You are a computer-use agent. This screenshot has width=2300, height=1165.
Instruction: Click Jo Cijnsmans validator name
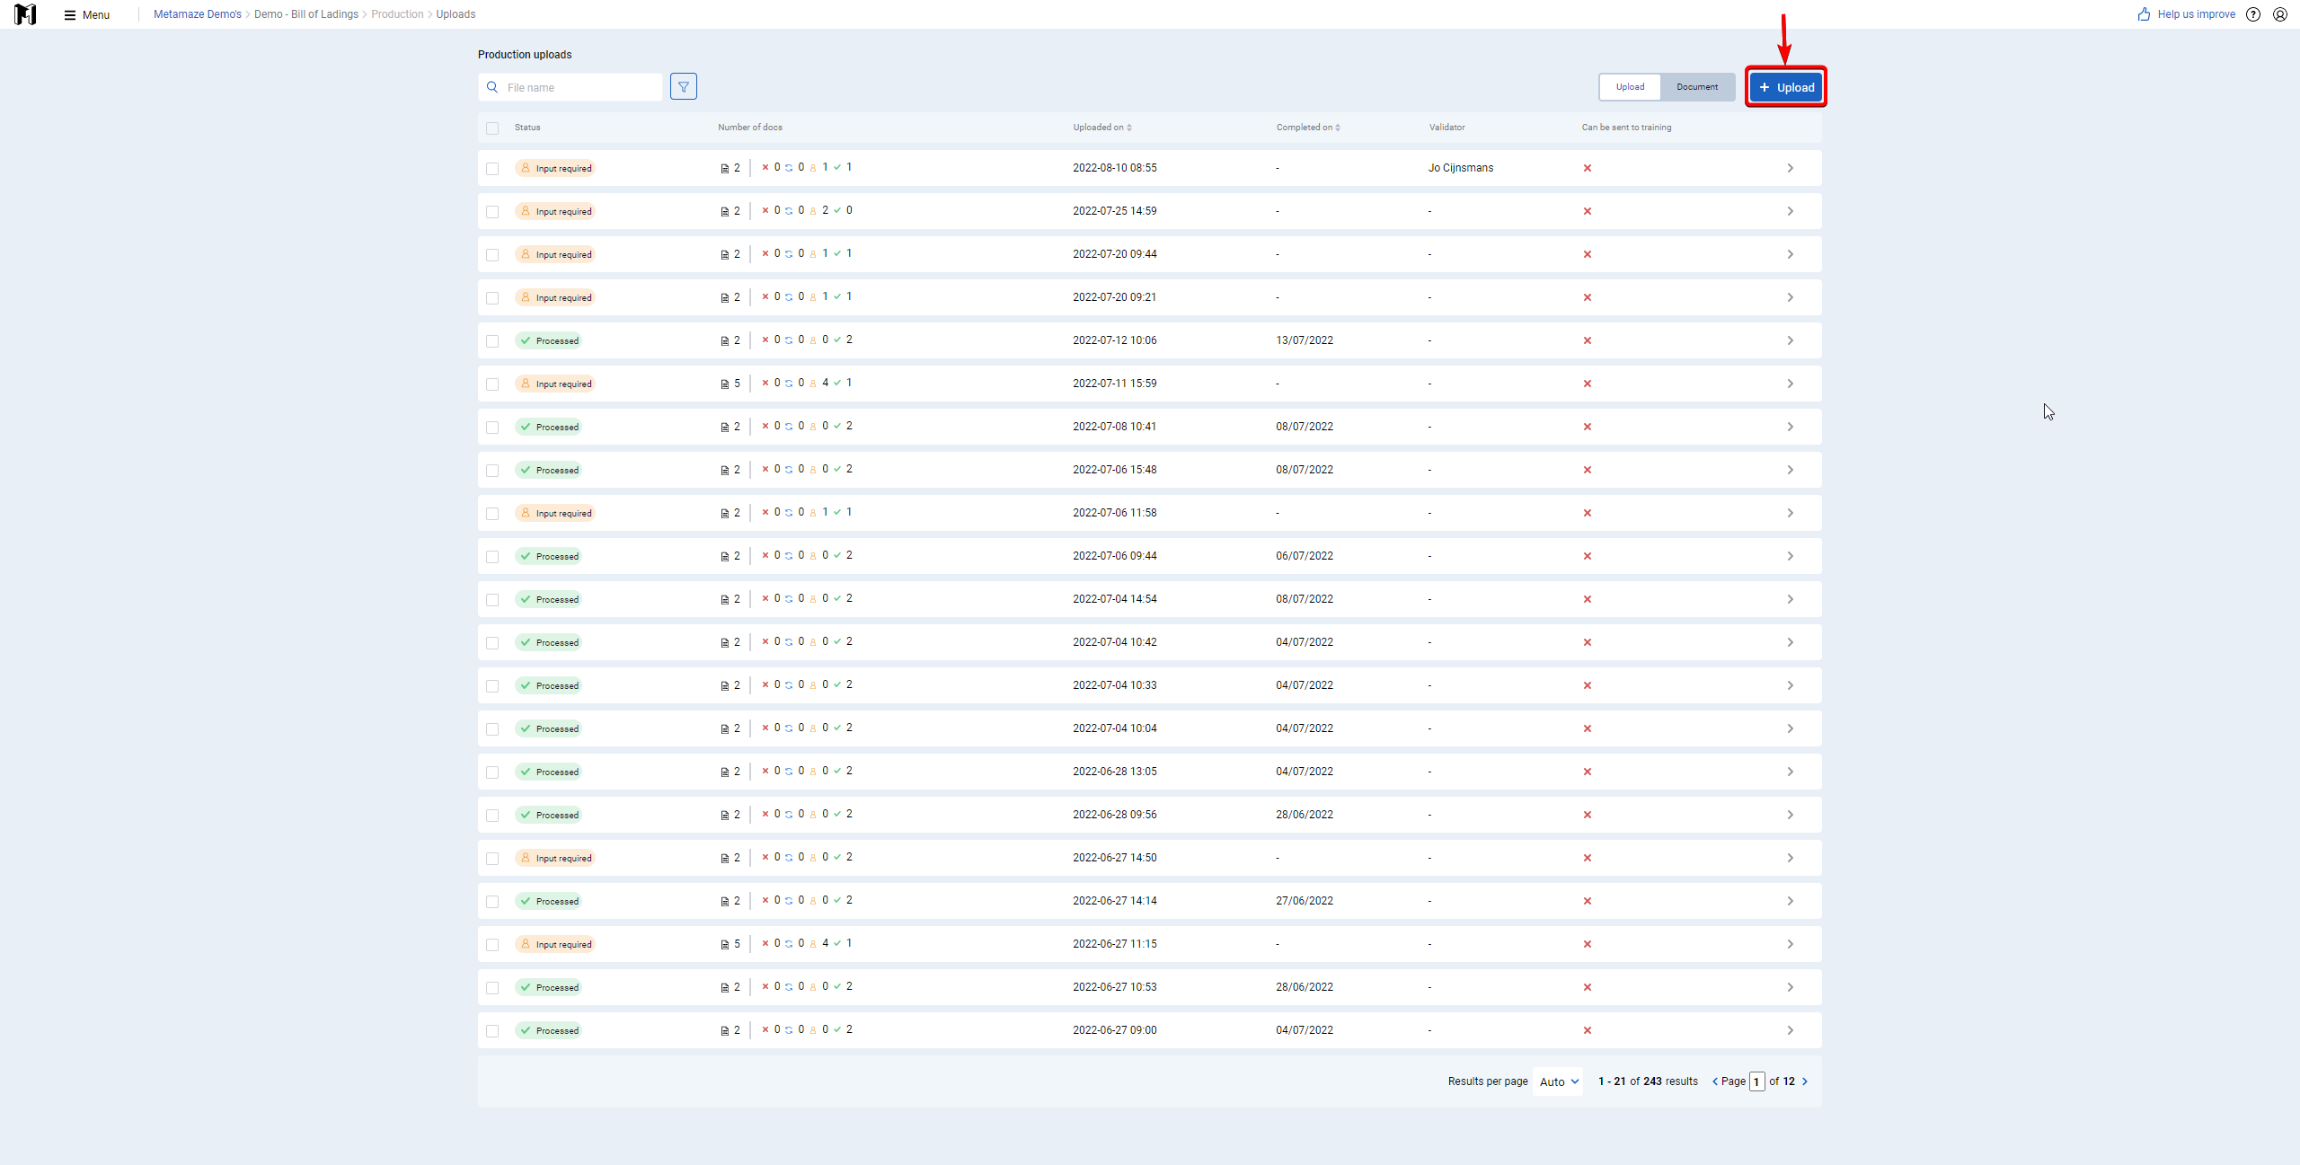[x=1461, y=168]
